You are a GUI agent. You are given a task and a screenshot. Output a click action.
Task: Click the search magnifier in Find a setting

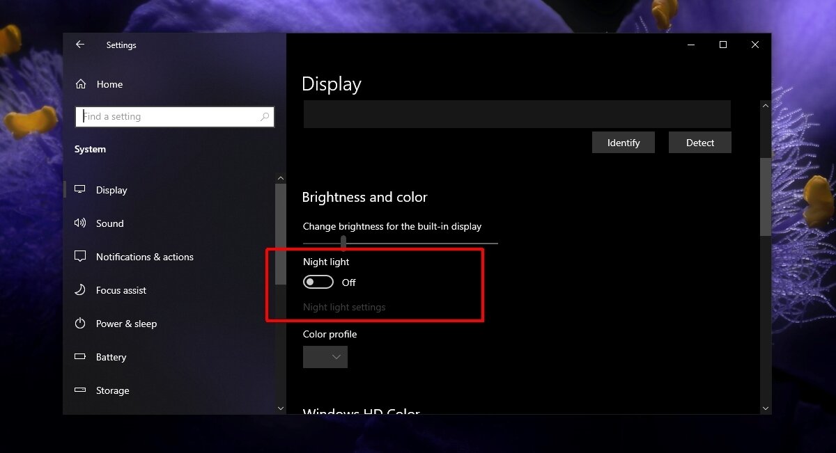click(265, 116)
